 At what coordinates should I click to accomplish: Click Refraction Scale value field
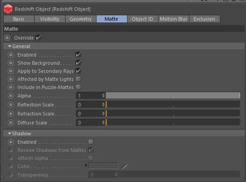[89, 114]
